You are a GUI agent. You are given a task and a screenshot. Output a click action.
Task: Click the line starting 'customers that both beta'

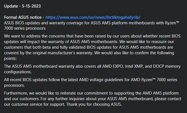[89, 47]
